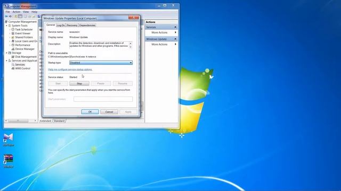Image resolution: width=341 pixels, height=191 pixels.
Task: Click the Show/Hide Console Tree toolbar icon
Action: point(20,16)
